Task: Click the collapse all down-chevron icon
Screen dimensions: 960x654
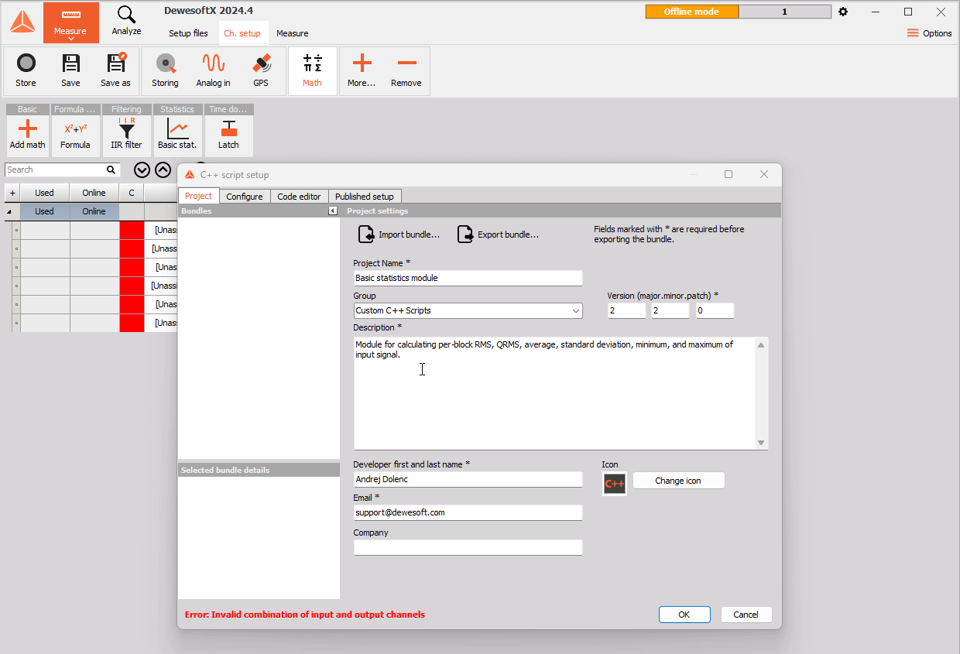Action: pyautogui.click(x=142, y=169)
